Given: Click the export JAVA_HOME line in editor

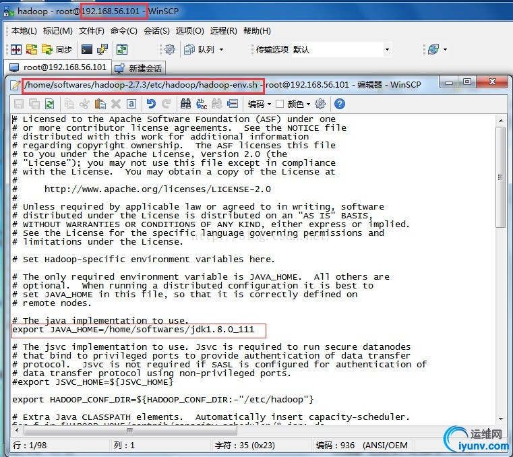Looking at the screenshot, I should tap(133, 330).
